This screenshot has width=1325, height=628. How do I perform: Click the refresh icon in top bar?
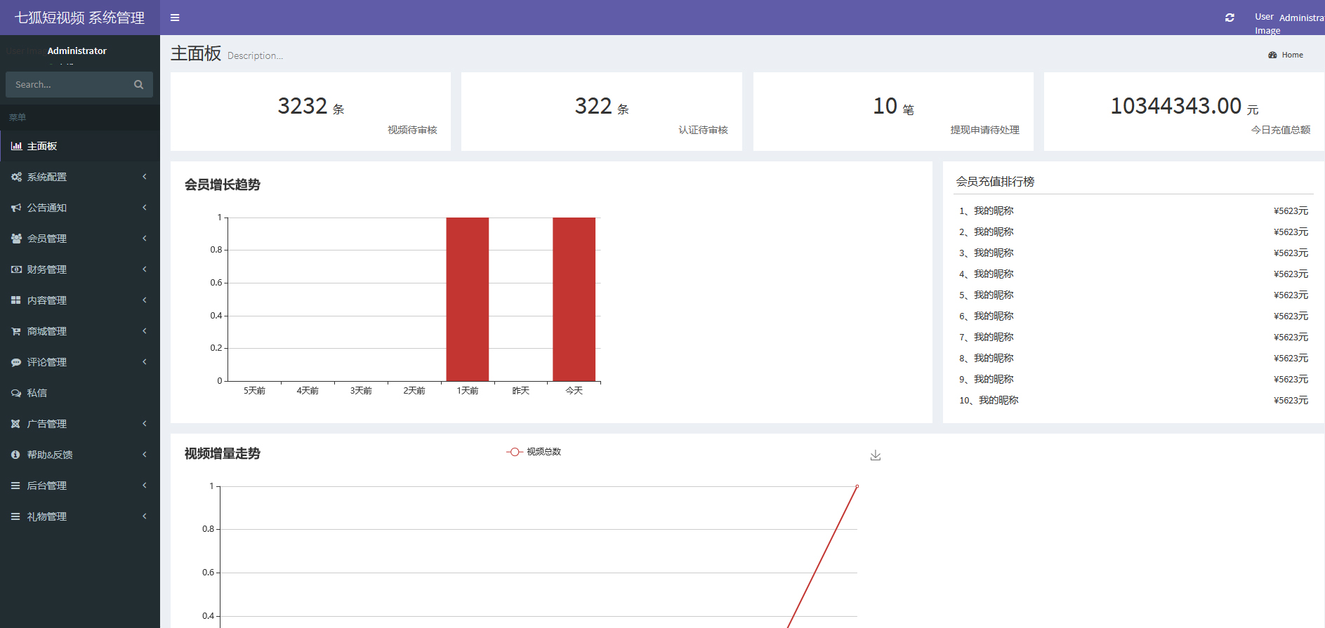click(1230, 18)
